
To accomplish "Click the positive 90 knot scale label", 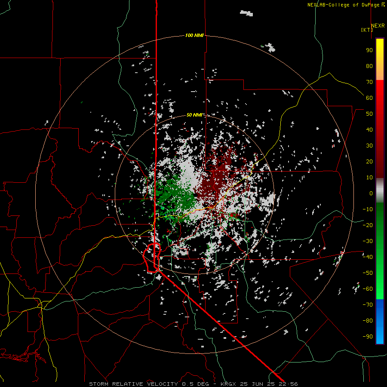I will point(369,50).
